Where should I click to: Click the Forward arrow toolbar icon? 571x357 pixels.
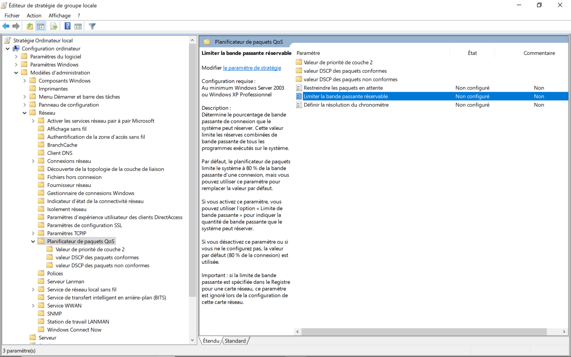(x=16, y=26)
